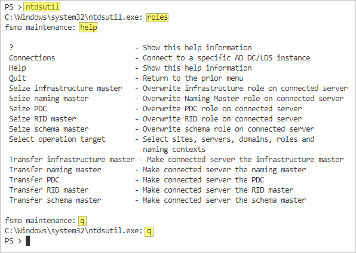The height and width of the screenshot is (253, 356).
Task: Click Transfer naming master entry
Action: tap(55, 170)
